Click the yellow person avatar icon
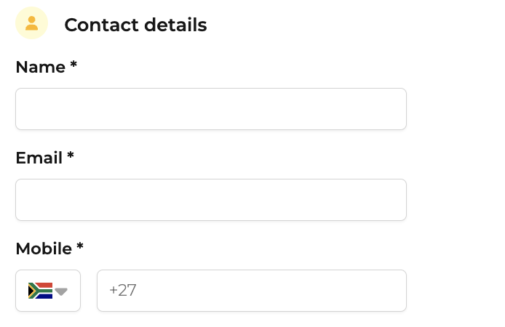This screenshot has height=327, width=505. click(x=31, y=23)
